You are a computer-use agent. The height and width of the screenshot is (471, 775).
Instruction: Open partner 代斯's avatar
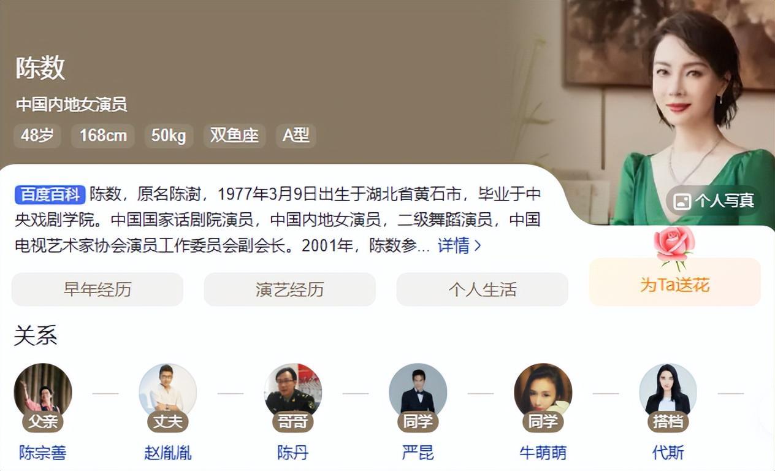[668, 392]
